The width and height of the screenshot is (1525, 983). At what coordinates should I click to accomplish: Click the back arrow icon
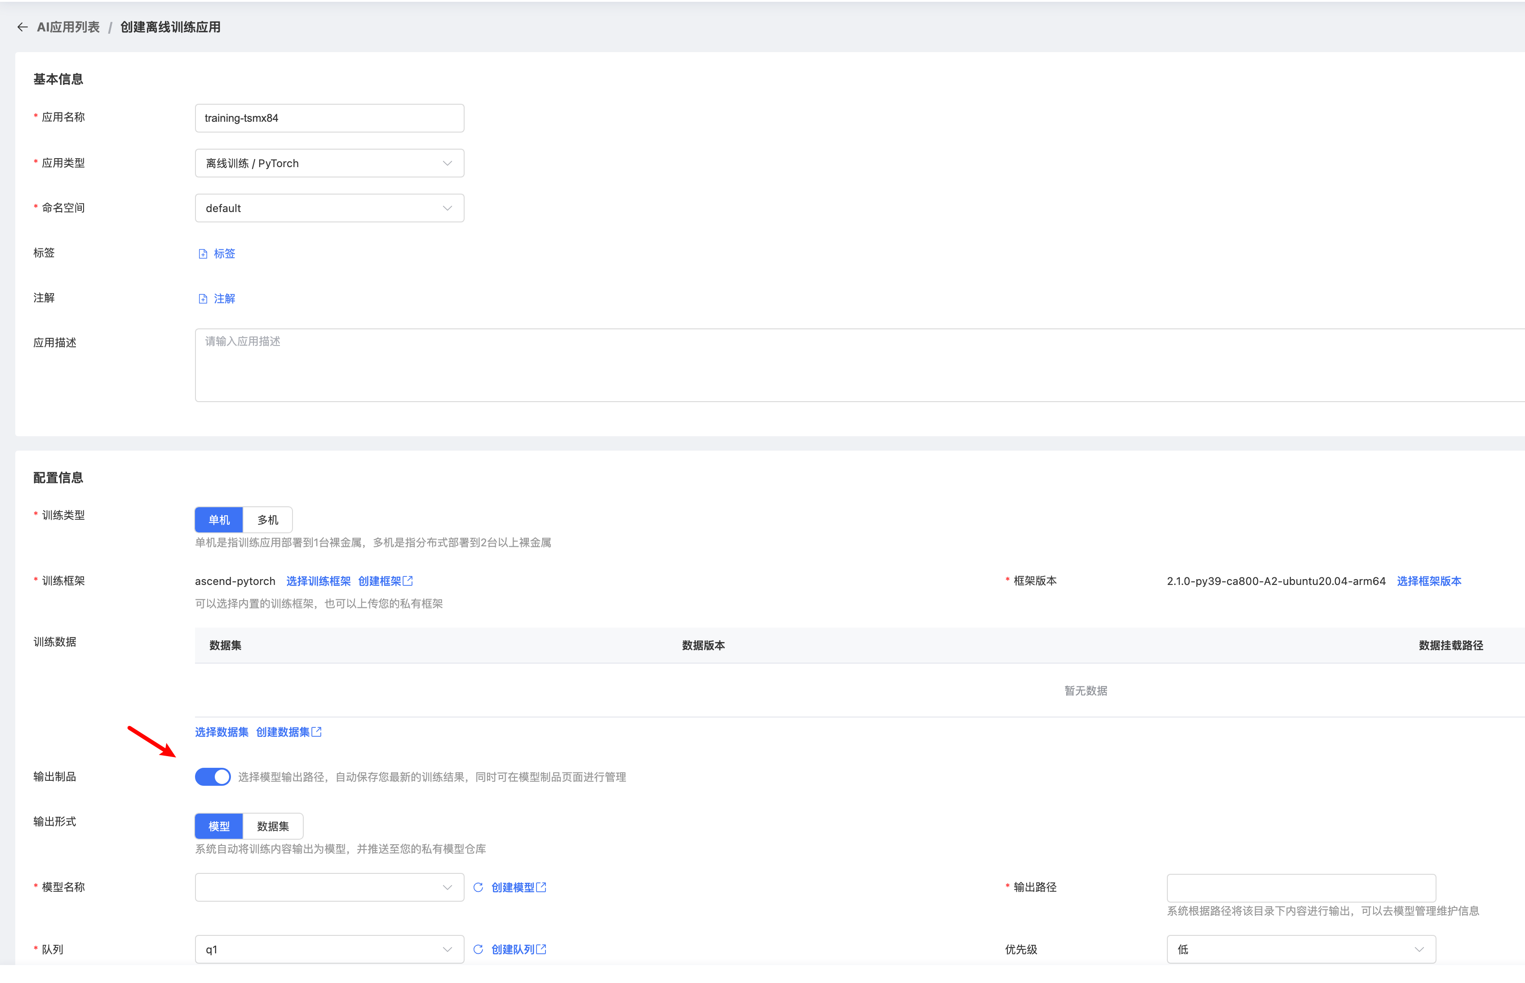point(22,27)
